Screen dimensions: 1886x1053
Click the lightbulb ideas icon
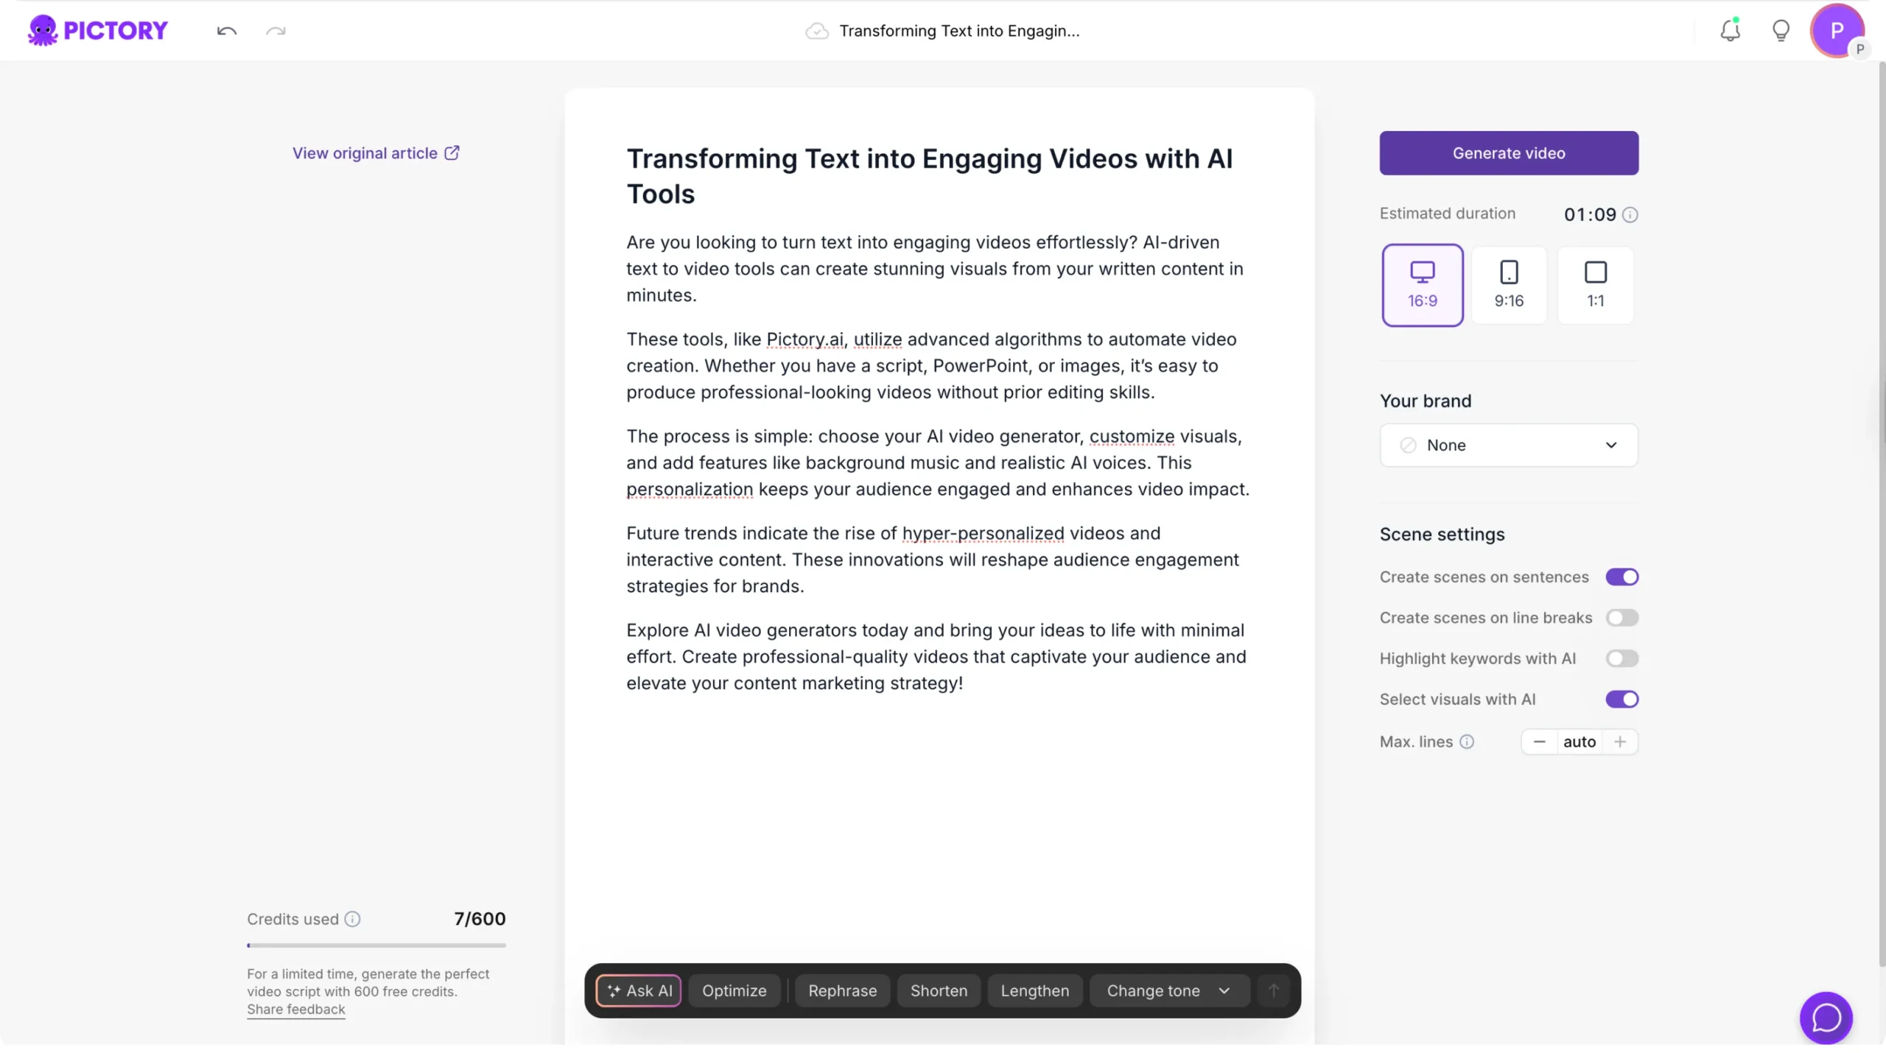pyautogui.click(x=1781, y=31)
